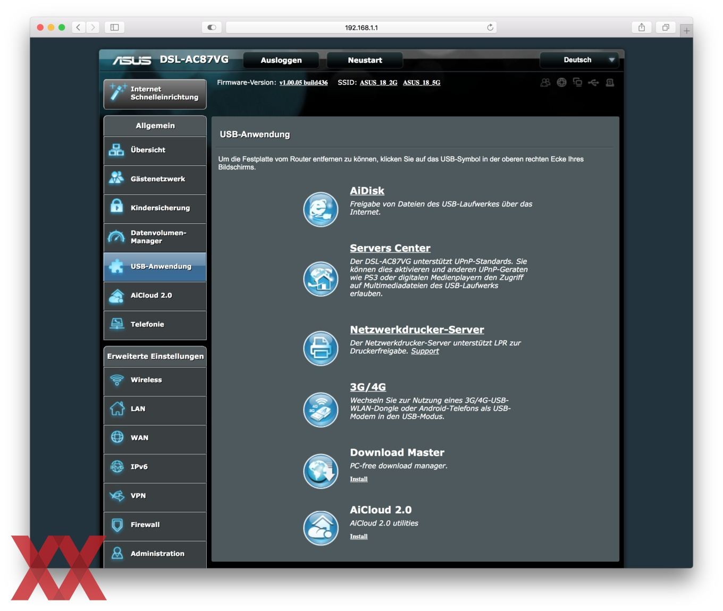
Task: Open IPv6 settings in sidebar
Action: pyautogui.click(x=155, y=467)
